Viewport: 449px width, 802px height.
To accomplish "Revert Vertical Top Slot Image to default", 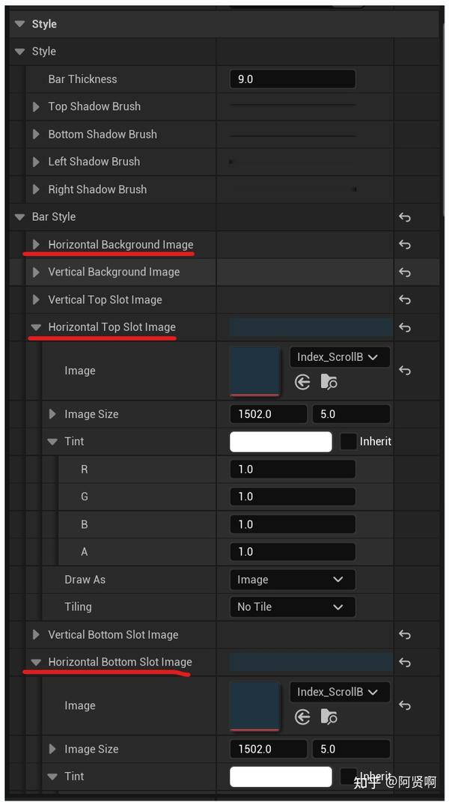I will coord(404,300).
